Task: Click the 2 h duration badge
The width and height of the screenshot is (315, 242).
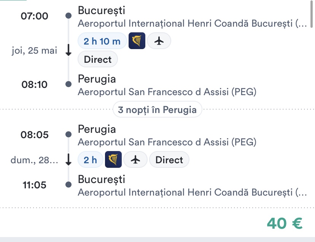Action: point(90,160)
